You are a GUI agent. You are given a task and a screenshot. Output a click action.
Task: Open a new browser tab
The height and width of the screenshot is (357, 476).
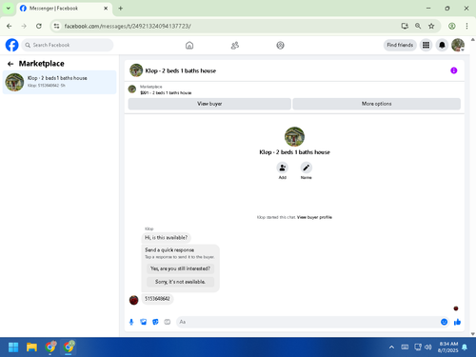pos(121,9)
